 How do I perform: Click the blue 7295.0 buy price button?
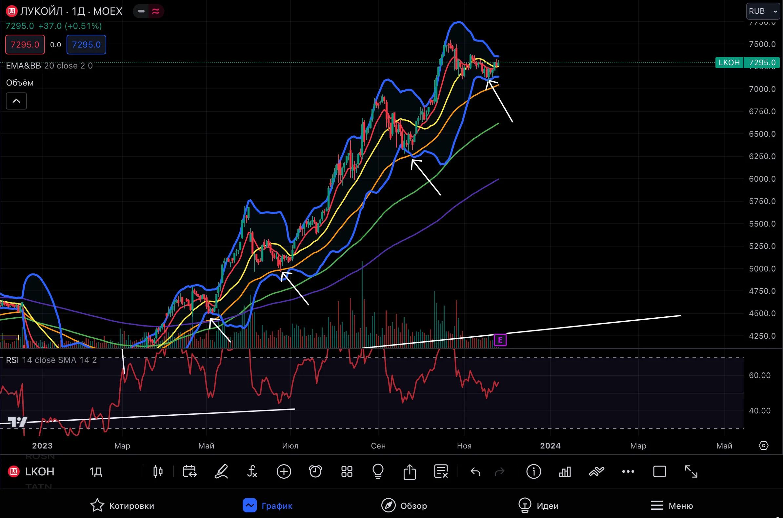86,45
